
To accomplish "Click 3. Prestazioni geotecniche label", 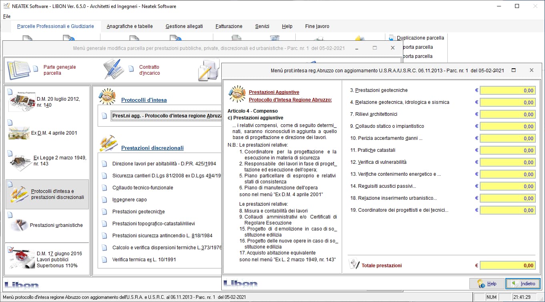I will [379, 90].
